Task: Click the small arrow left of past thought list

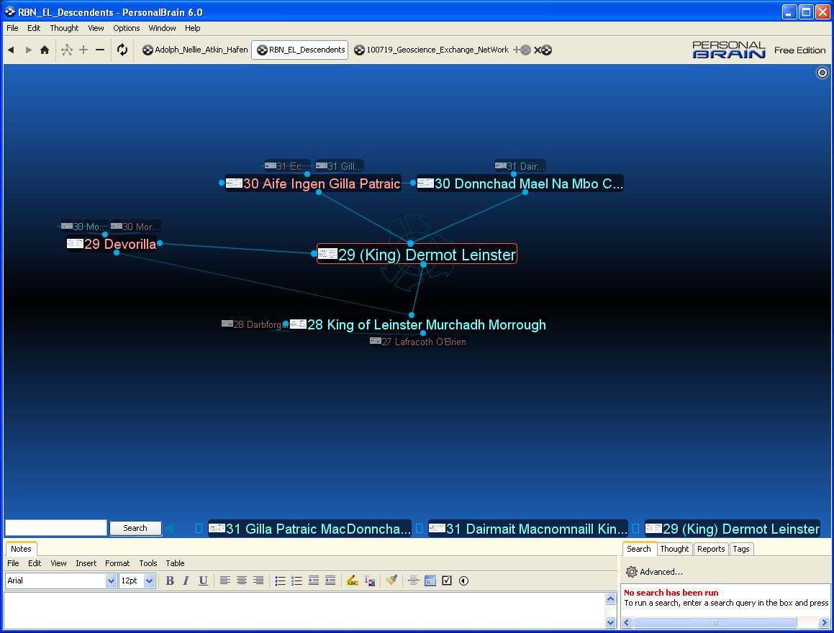Action: [170, 528]
